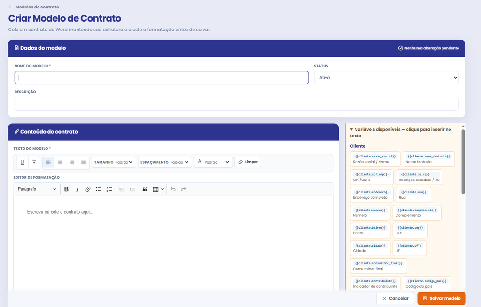Insert variable cliente.consumidor_final
The image size is (481, 307).
[x=379, y=266]
